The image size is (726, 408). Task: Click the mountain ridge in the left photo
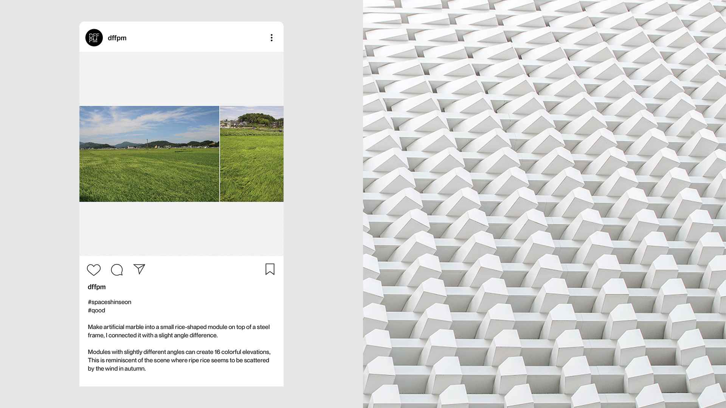point(149,144)
